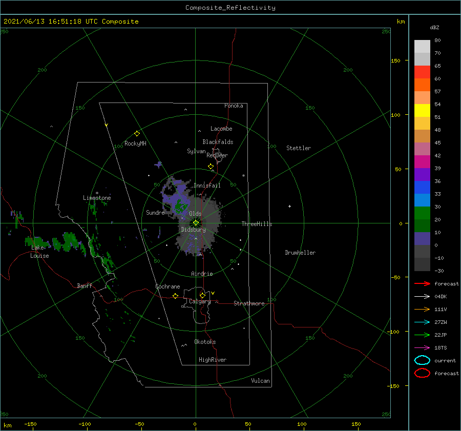Viewport: 461px width, 431px height.
Task: Click the yellow diamond marker near RedDeer
Action: coord(211,166)
